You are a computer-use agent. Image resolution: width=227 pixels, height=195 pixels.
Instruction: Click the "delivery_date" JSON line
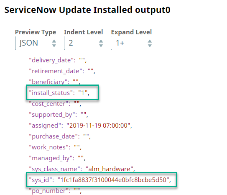click(x=58, y=60)
